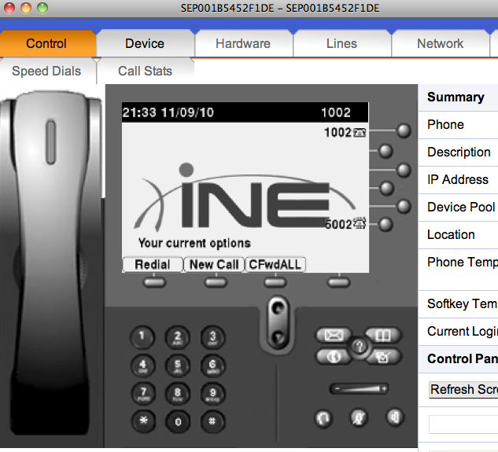The image size is (498, 452).
Task: Click the empty field below Refresh Screen
Action: 463,424
